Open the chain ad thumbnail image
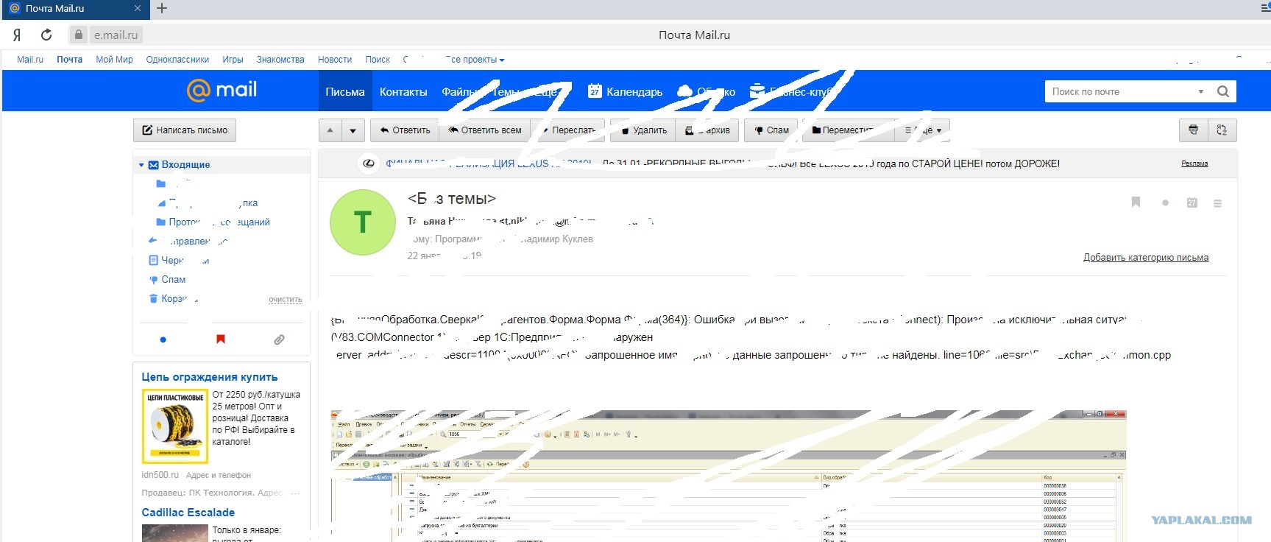The height and width of the screenshot is (542, 1271). pyautogui.click(x=175, y=426)
